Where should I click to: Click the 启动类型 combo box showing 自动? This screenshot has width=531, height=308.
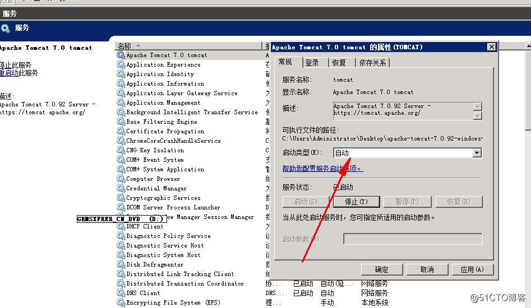[408, 153]
